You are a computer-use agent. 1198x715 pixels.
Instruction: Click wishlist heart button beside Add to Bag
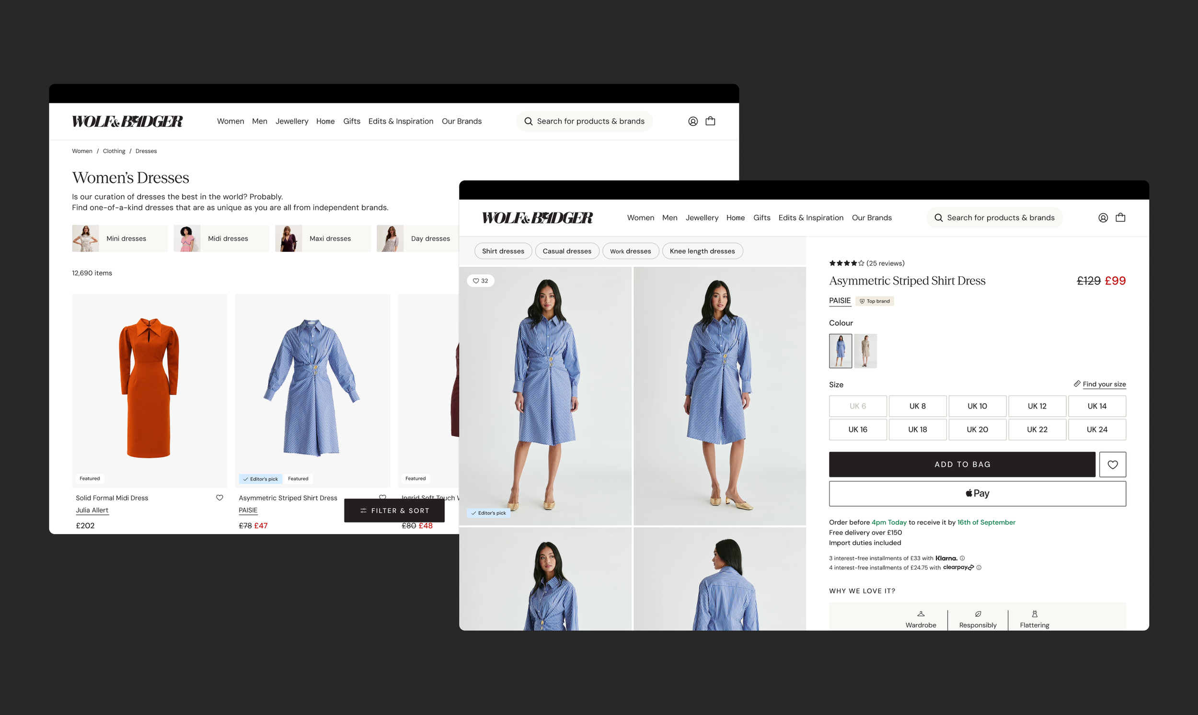tap(1112, 465)
